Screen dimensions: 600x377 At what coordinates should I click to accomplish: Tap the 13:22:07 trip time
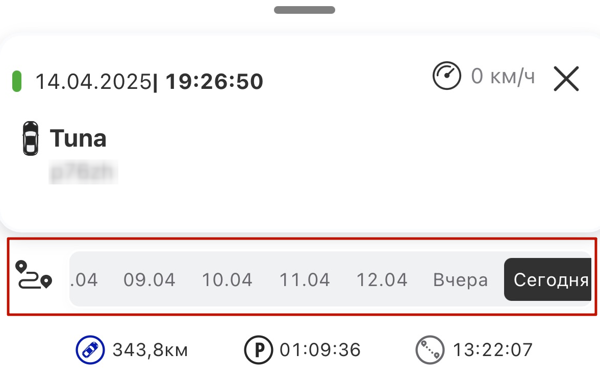click(x=492, y=350)
